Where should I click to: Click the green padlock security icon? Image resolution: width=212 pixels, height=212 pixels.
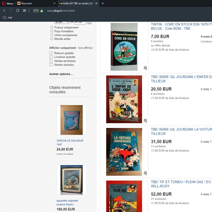[x=42, y=11]
